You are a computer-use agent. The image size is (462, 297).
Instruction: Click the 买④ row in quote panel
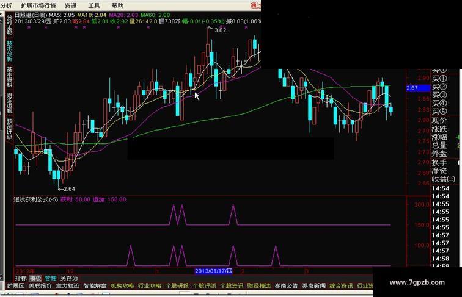click(x=439, y=104)
